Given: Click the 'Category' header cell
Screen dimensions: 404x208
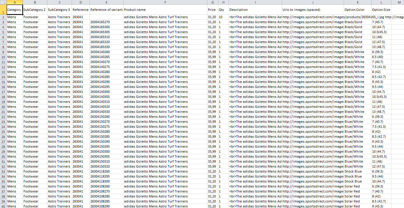Looking at the screenshot, I should coord(14,10).
